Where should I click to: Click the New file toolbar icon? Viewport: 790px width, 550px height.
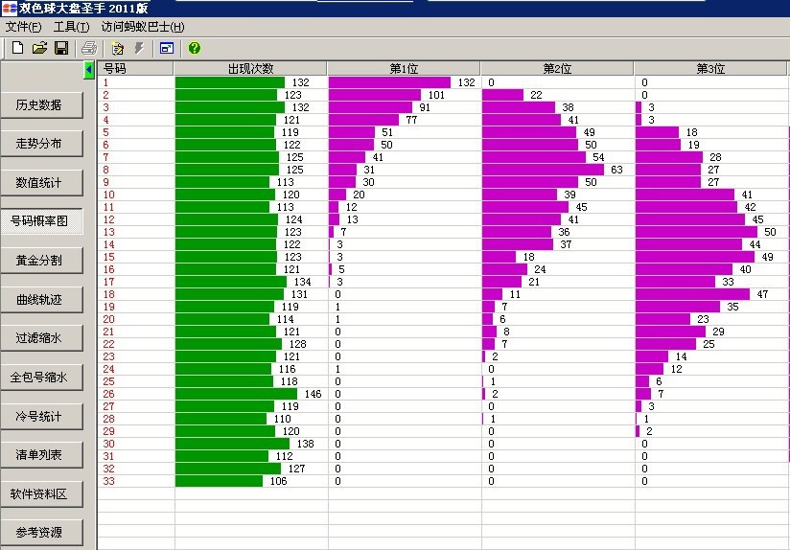[17, 48]
